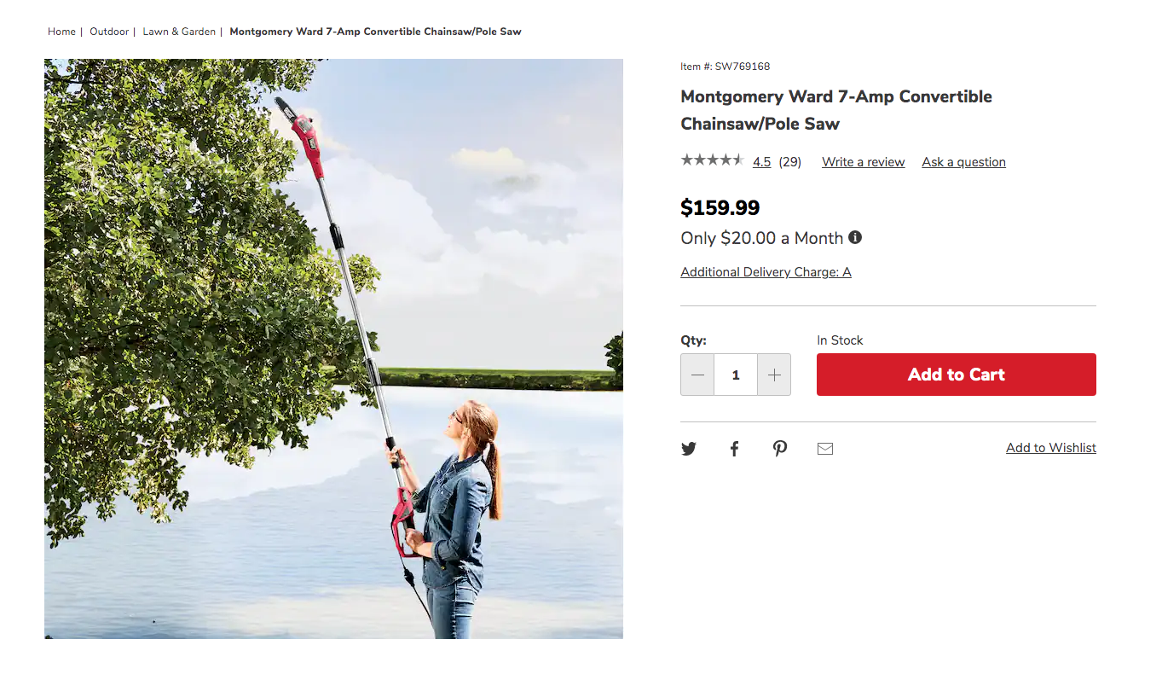Screen dimensions: 1162x674
Task: Navigate to Outdoor breadcrumb
Action: 109,32
